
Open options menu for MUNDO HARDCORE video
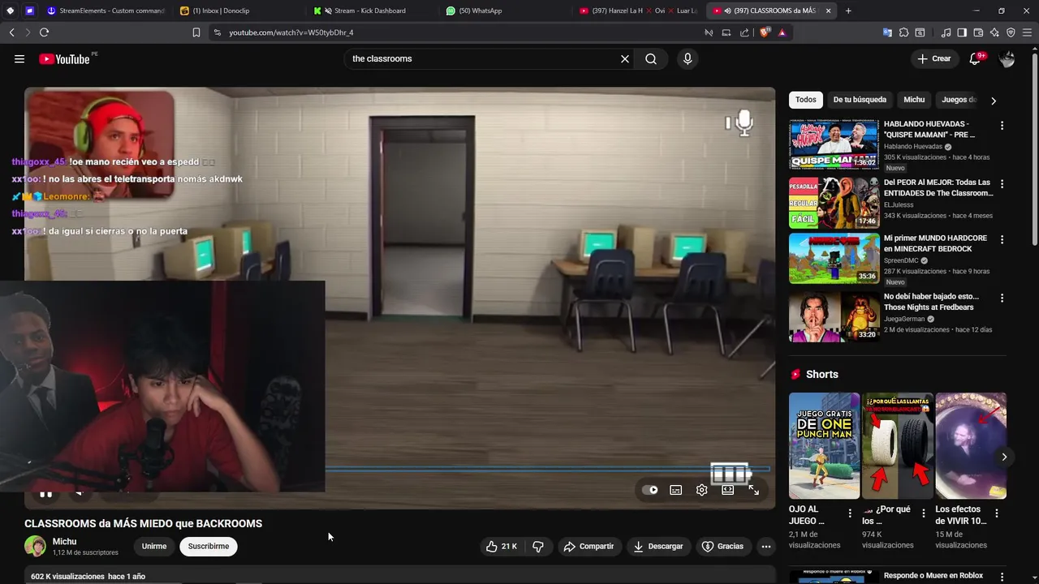click(x=1002, y=239)
